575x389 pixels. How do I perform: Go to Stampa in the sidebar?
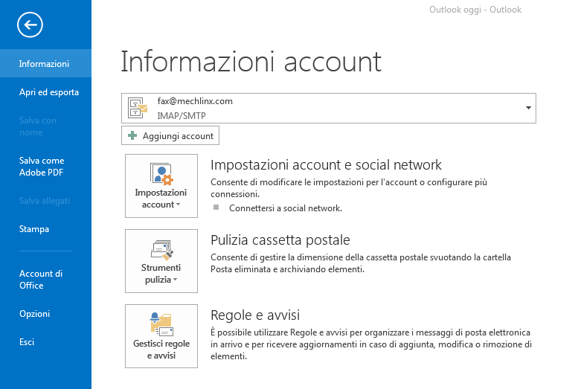click(34, 229)
